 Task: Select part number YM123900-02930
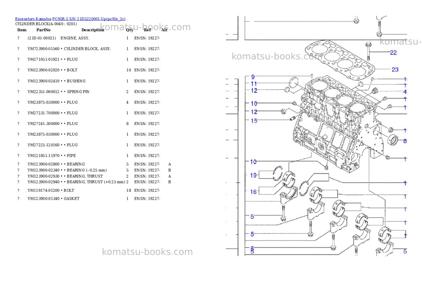43,176
